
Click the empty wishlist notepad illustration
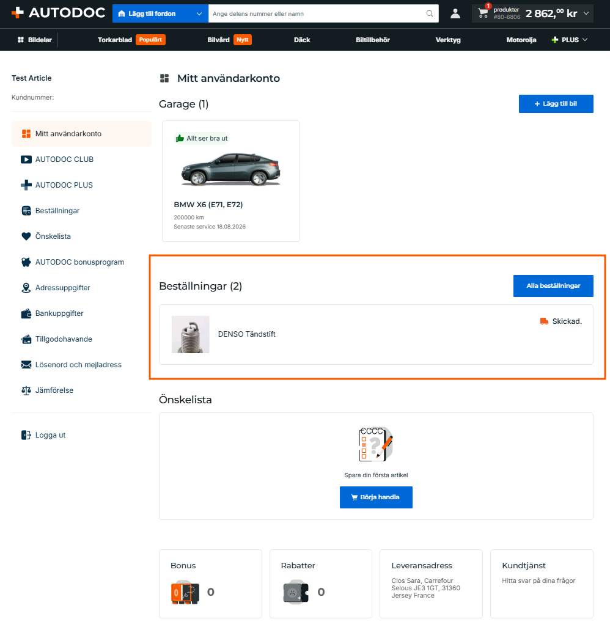[376, 444]
